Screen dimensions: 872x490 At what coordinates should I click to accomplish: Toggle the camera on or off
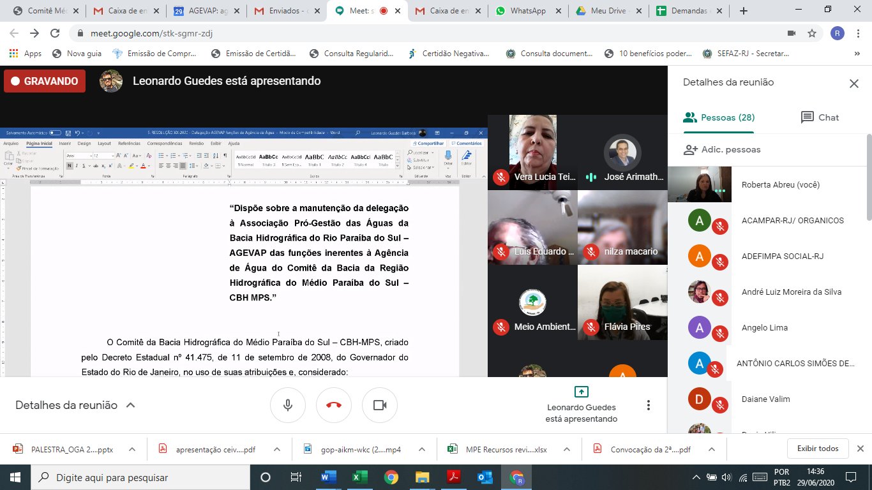380,405
